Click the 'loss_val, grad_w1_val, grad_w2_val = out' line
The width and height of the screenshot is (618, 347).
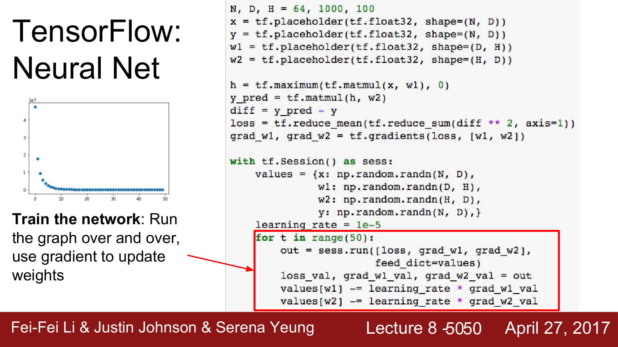[x=406, y=276]
